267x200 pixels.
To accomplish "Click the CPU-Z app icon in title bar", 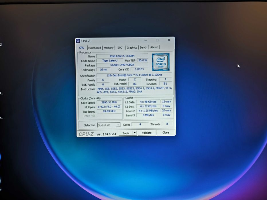I will point(78,41).
